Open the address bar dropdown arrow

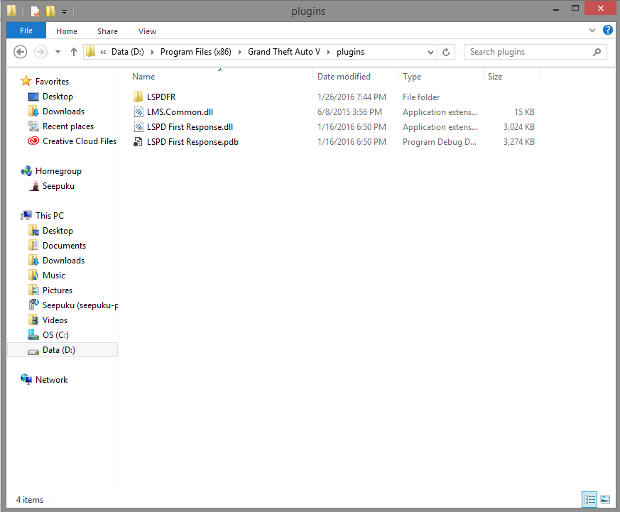(430, 52)
